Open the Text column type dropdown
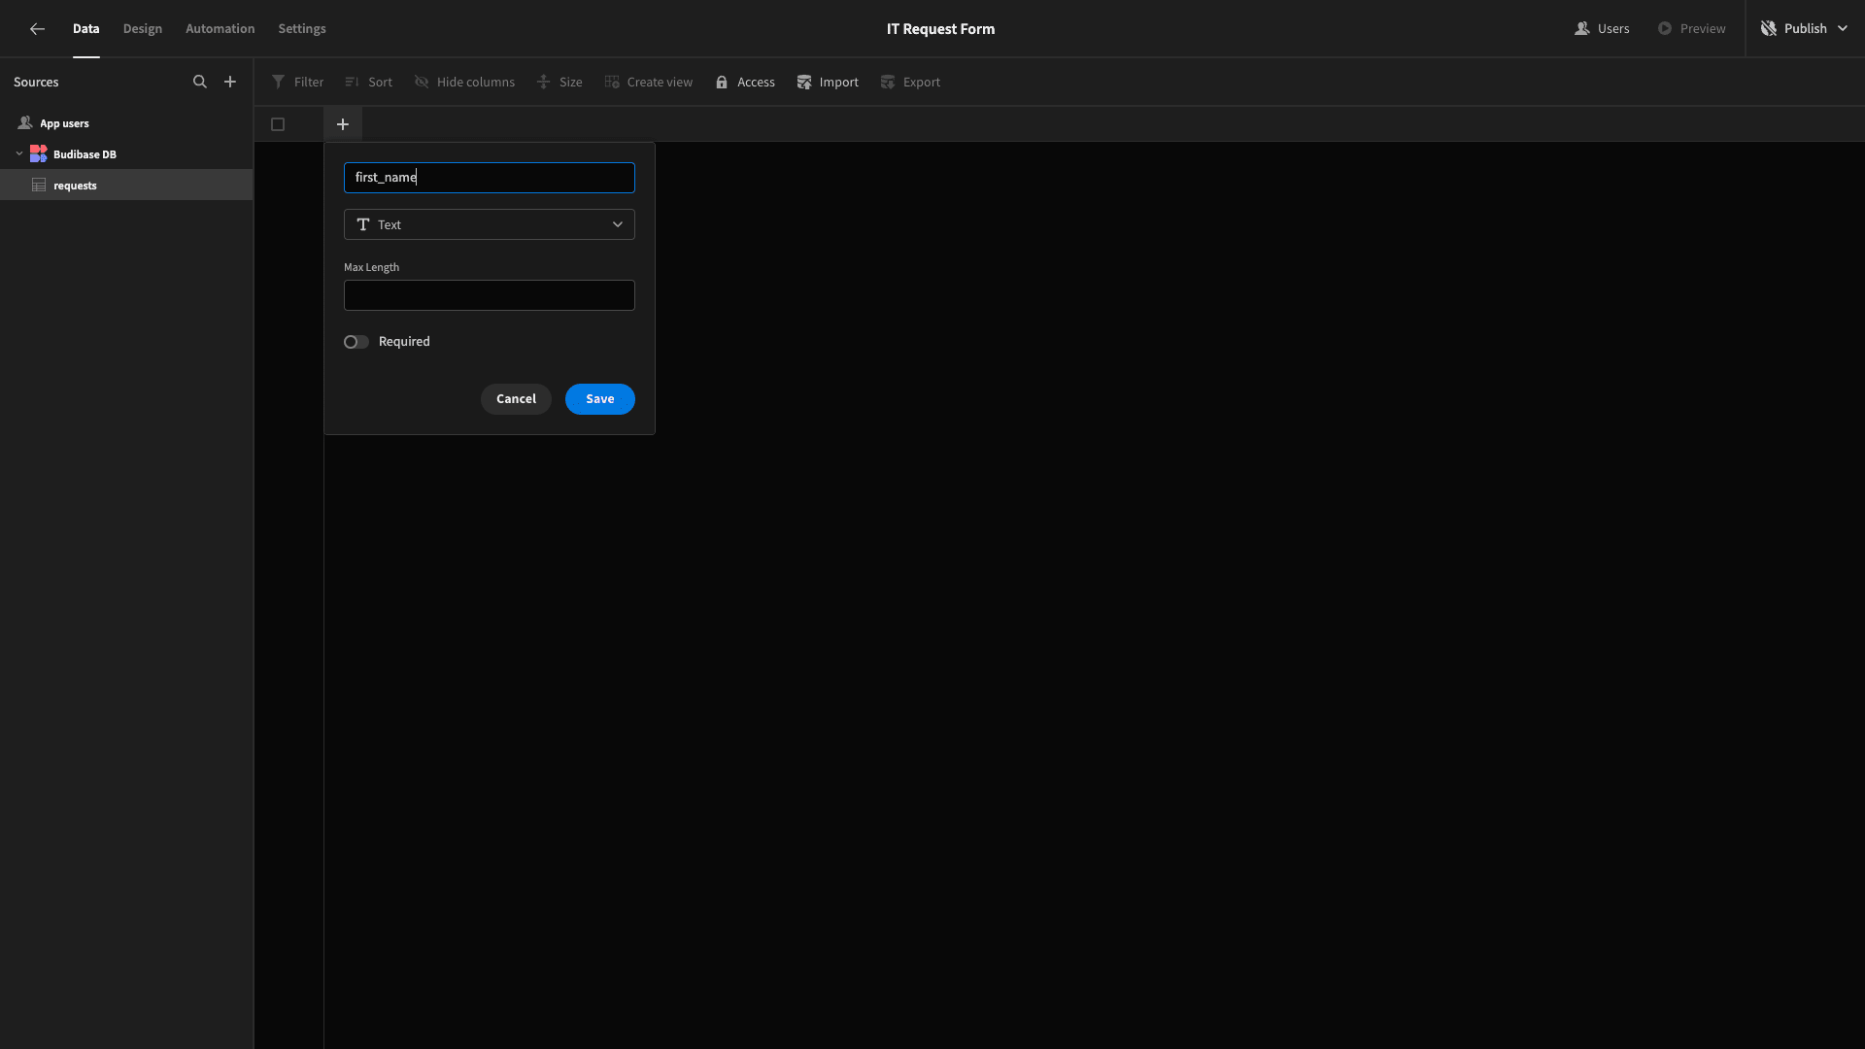Image resolution: width=1865 pixels, height=1049 pixels. [490, 224]
